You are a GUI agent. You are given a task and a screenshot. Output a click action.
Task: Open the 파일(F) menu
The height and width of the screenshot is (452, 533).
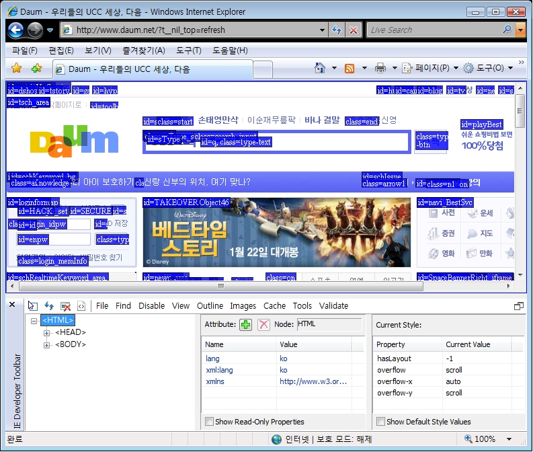24,50
